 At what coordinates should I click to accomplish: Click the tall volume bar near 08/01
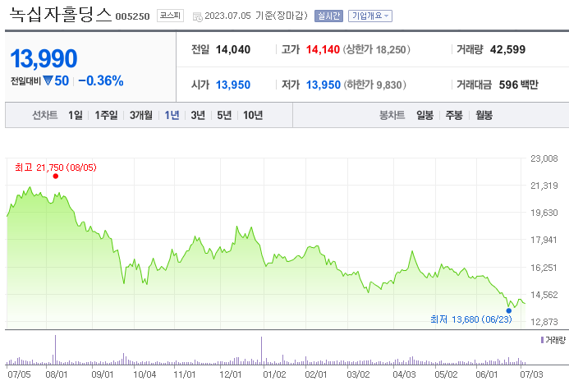[56, 350]
